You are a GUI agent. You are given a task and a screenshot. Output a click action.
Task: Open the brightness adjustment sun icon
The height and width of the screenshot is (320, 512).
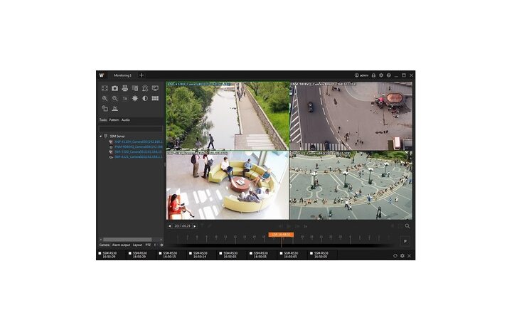click(135, 99)
